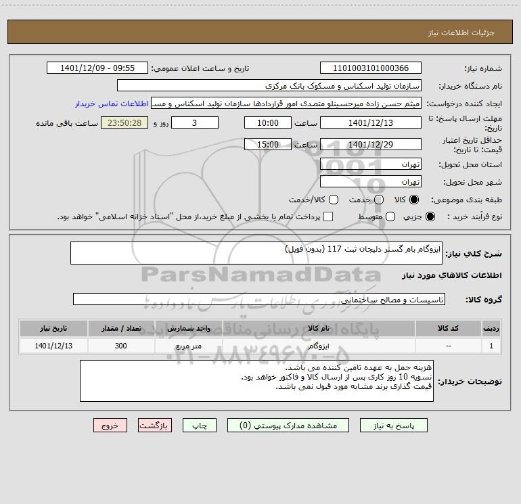Image resolution: width=521 pixels, height=504 pixels.
Task: Click the table date cell 1401/12/13
Action: coord(53,346)
